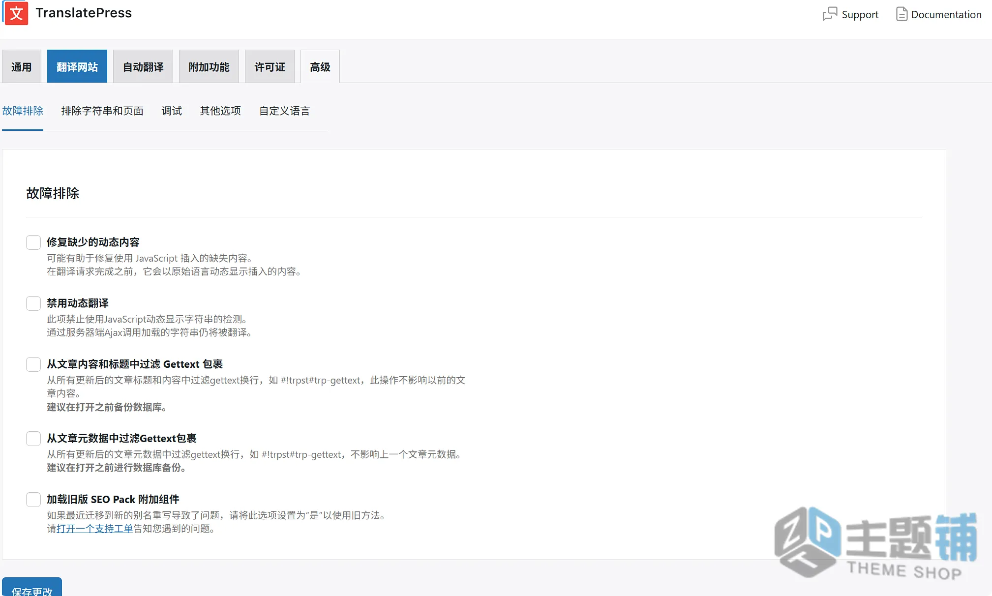Open the 许可证 tab
The width and height of the screenshot is (992, 596).
[x=270, y=66]
